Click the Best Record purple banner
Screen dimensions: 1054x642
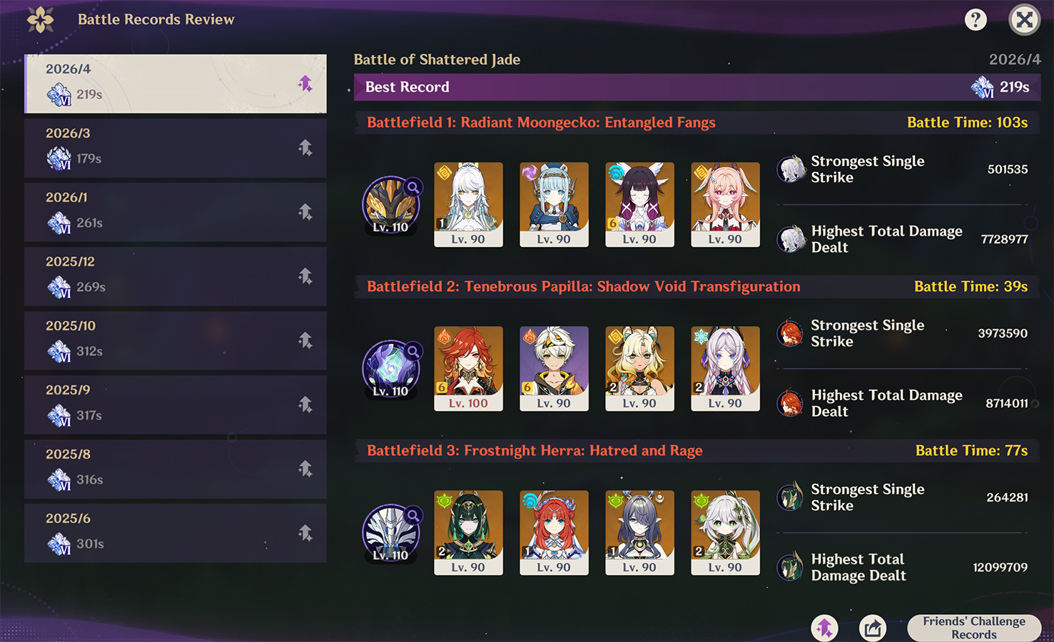pos(697,87)
